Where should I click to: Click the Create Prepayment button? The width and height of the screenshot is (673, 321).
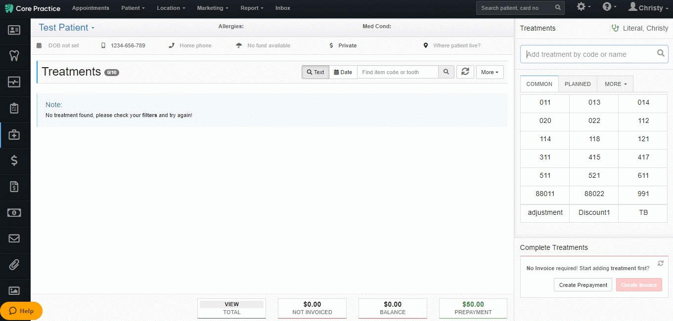(x=583, y=285)
